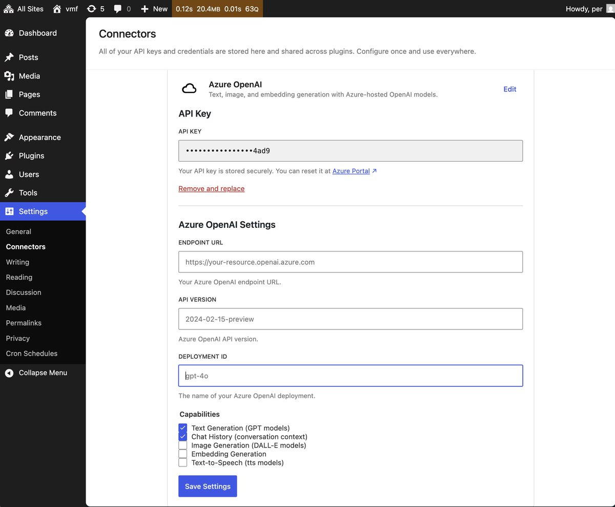
Task: Open Writing settings submenu
Action: 17,262
